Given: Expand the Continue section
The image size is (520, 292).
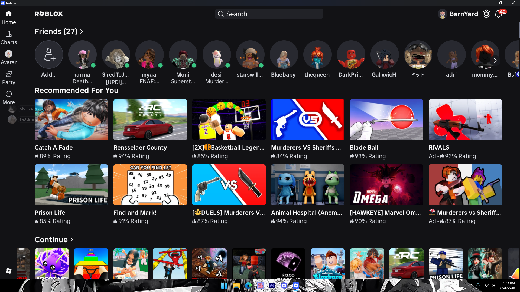Looking at the screenshot, I should pyautogui.click(x=54, y=240).
